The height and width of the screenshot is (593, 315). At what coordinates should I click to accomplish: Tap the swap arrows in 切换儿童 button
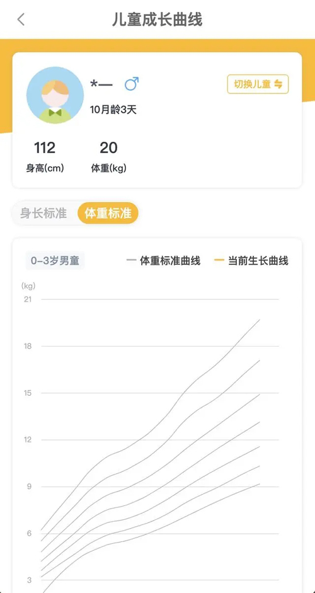tap(278, 84)
